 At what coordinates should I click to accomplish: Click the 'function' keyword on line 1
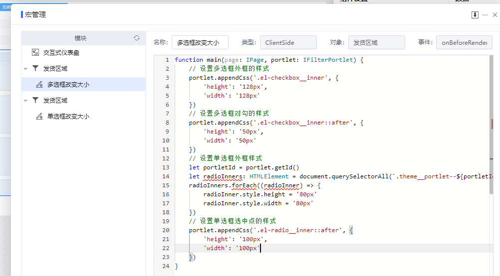[x=189, y=60]
